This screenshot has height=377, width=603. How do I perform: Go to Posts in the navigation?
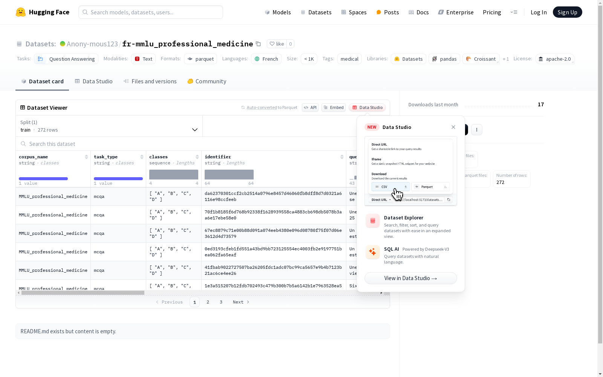[x=388, y=12]
